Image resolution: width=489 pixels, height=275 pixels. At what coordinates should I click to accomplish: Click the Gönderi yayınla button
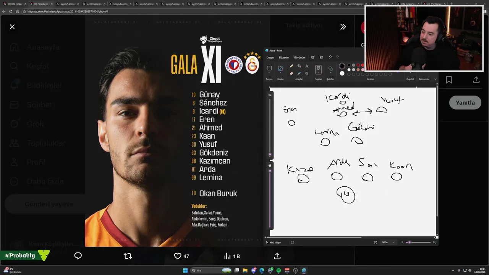click(49, 204)
